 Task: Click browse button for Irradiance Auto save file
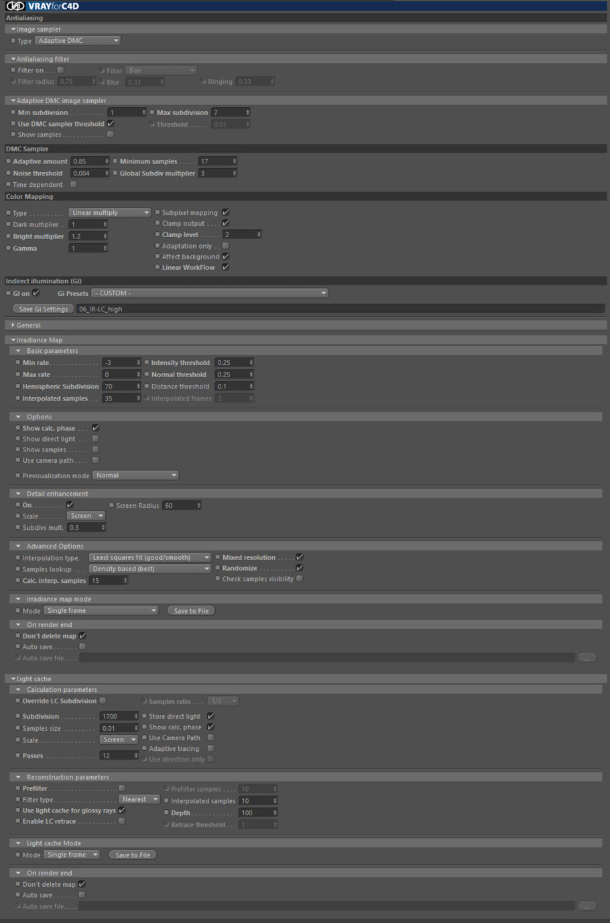click(x=587, y=658)
